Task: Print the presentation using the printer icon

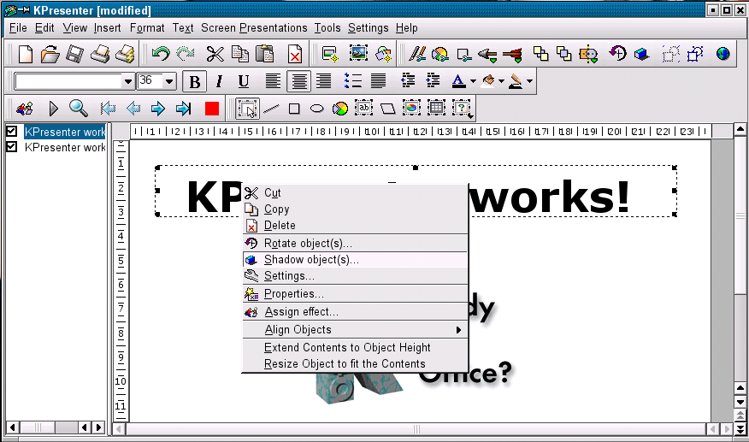Action: pos(100,54)
